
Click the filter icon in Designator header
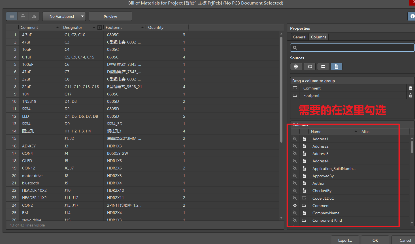pos(99,27)
